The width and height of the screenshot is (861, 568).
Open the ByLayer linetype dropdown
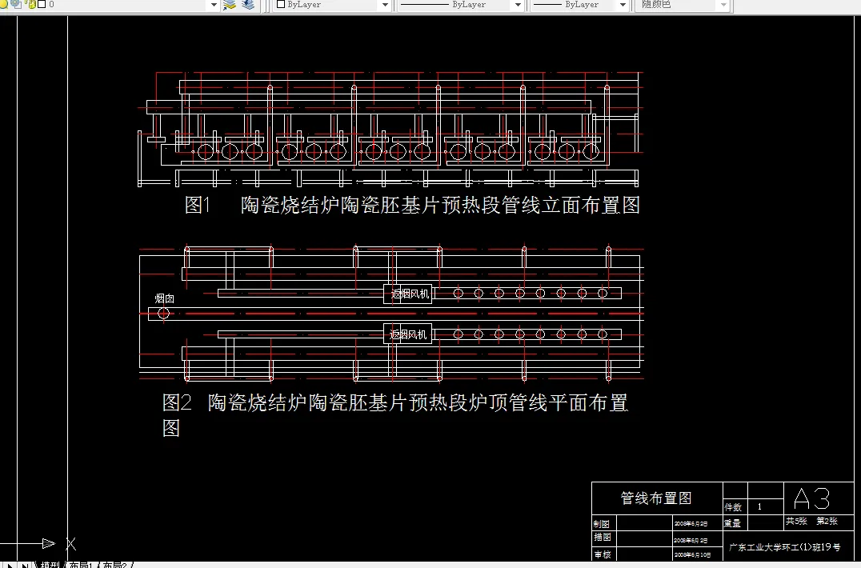coord(517,5)
